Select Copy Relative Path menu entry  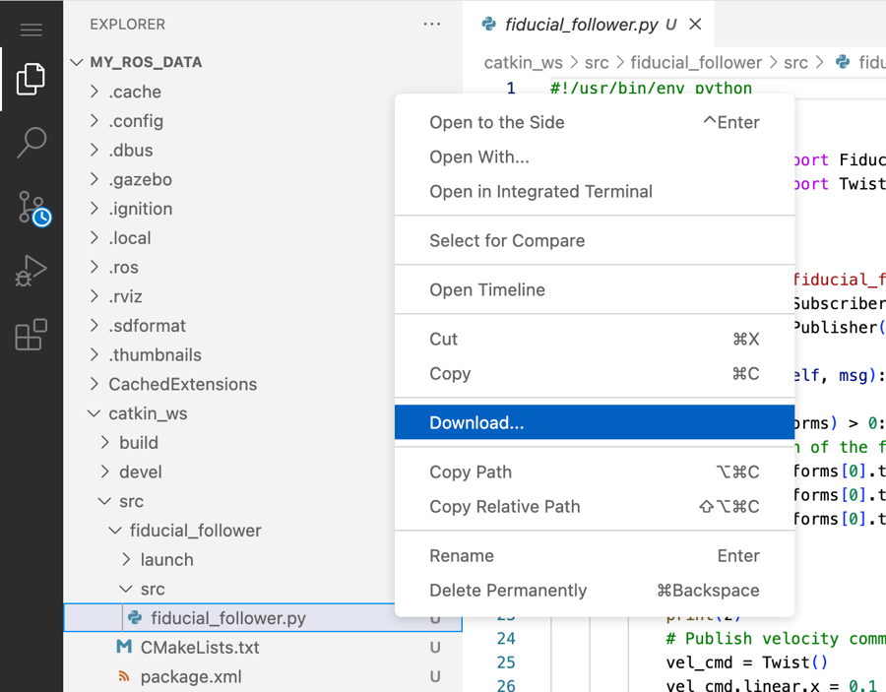(x=504, y=507)
